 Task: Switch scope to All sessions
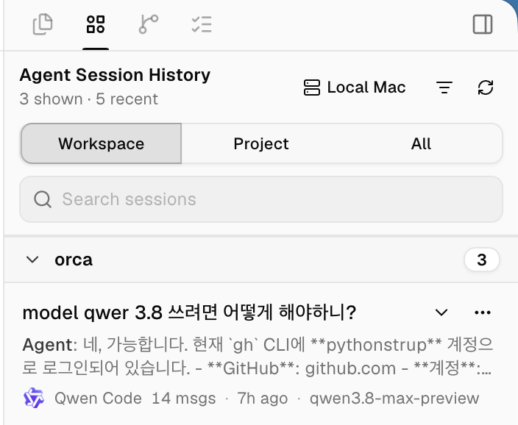(421, 143)
